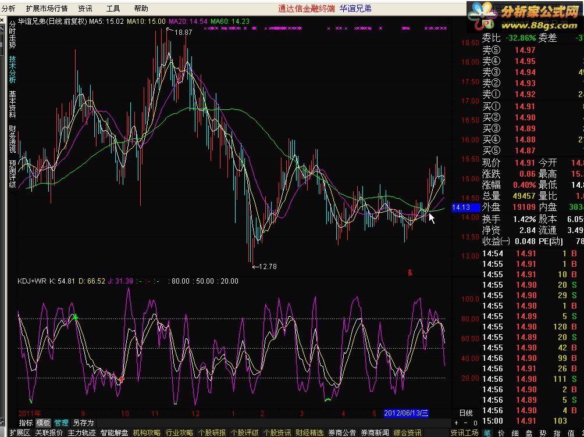The height and width of the screenshot is (437, 584).
Task: Click the 12.78 low price label
Action: click(x=268, y=267)
